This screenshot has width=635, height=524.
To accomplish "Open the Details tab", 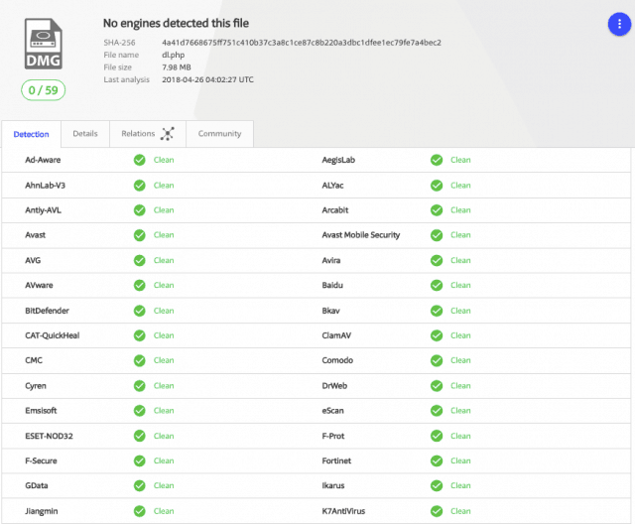I will [85, 134].
